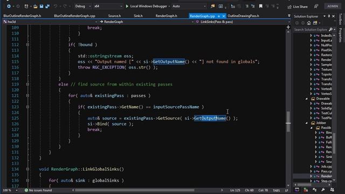Click the Undo icon in toolbar

56,6
